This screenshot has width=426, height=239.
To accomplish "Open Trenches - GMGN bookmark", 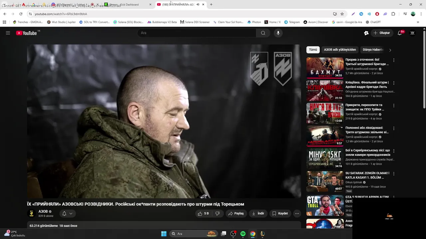I will coord(28,22).
